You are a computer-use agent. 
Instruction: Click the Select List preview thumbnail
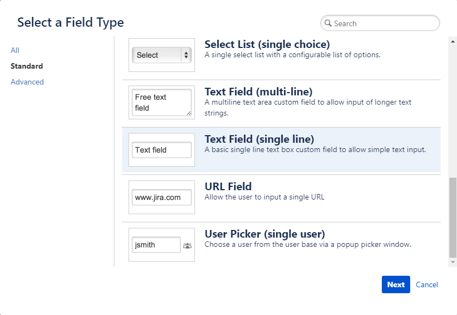point(161,54)
